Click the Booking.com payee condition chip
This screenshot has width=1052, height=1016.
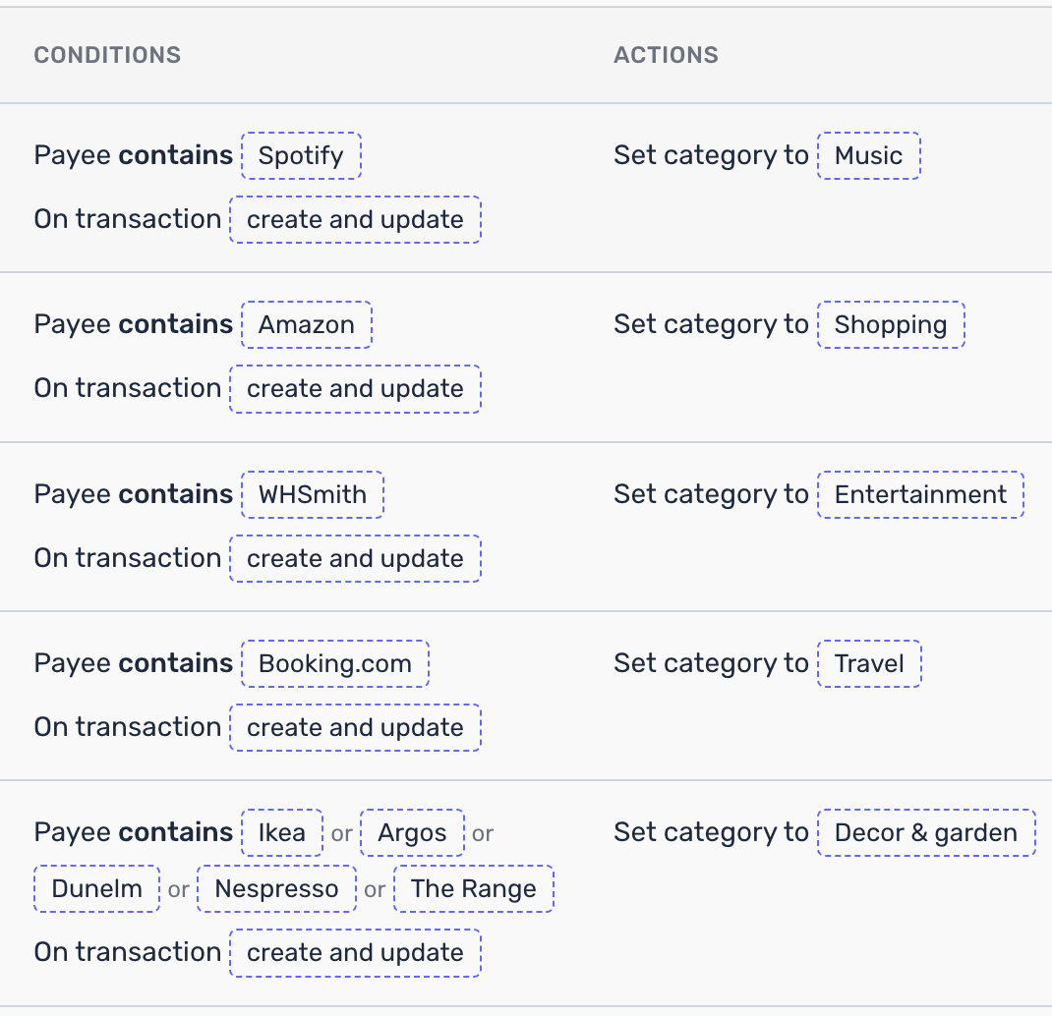tap(334, 663)
